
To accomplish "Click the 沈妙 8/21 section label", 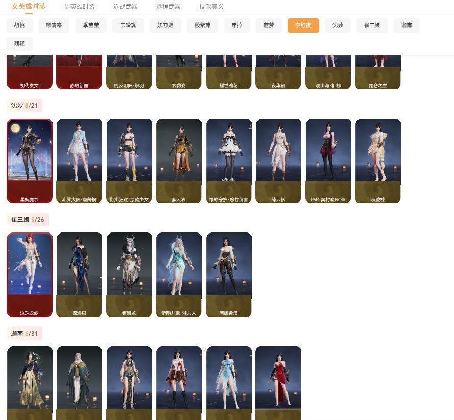I will 25,106.
